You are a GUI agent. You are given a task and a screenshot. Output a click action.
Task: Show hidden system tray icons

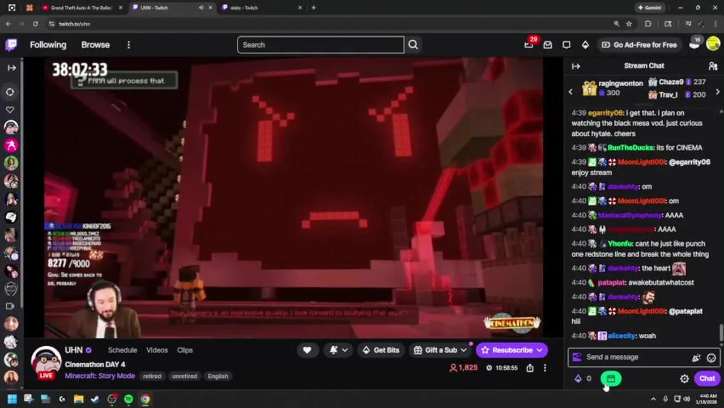[x=653, y=399]
